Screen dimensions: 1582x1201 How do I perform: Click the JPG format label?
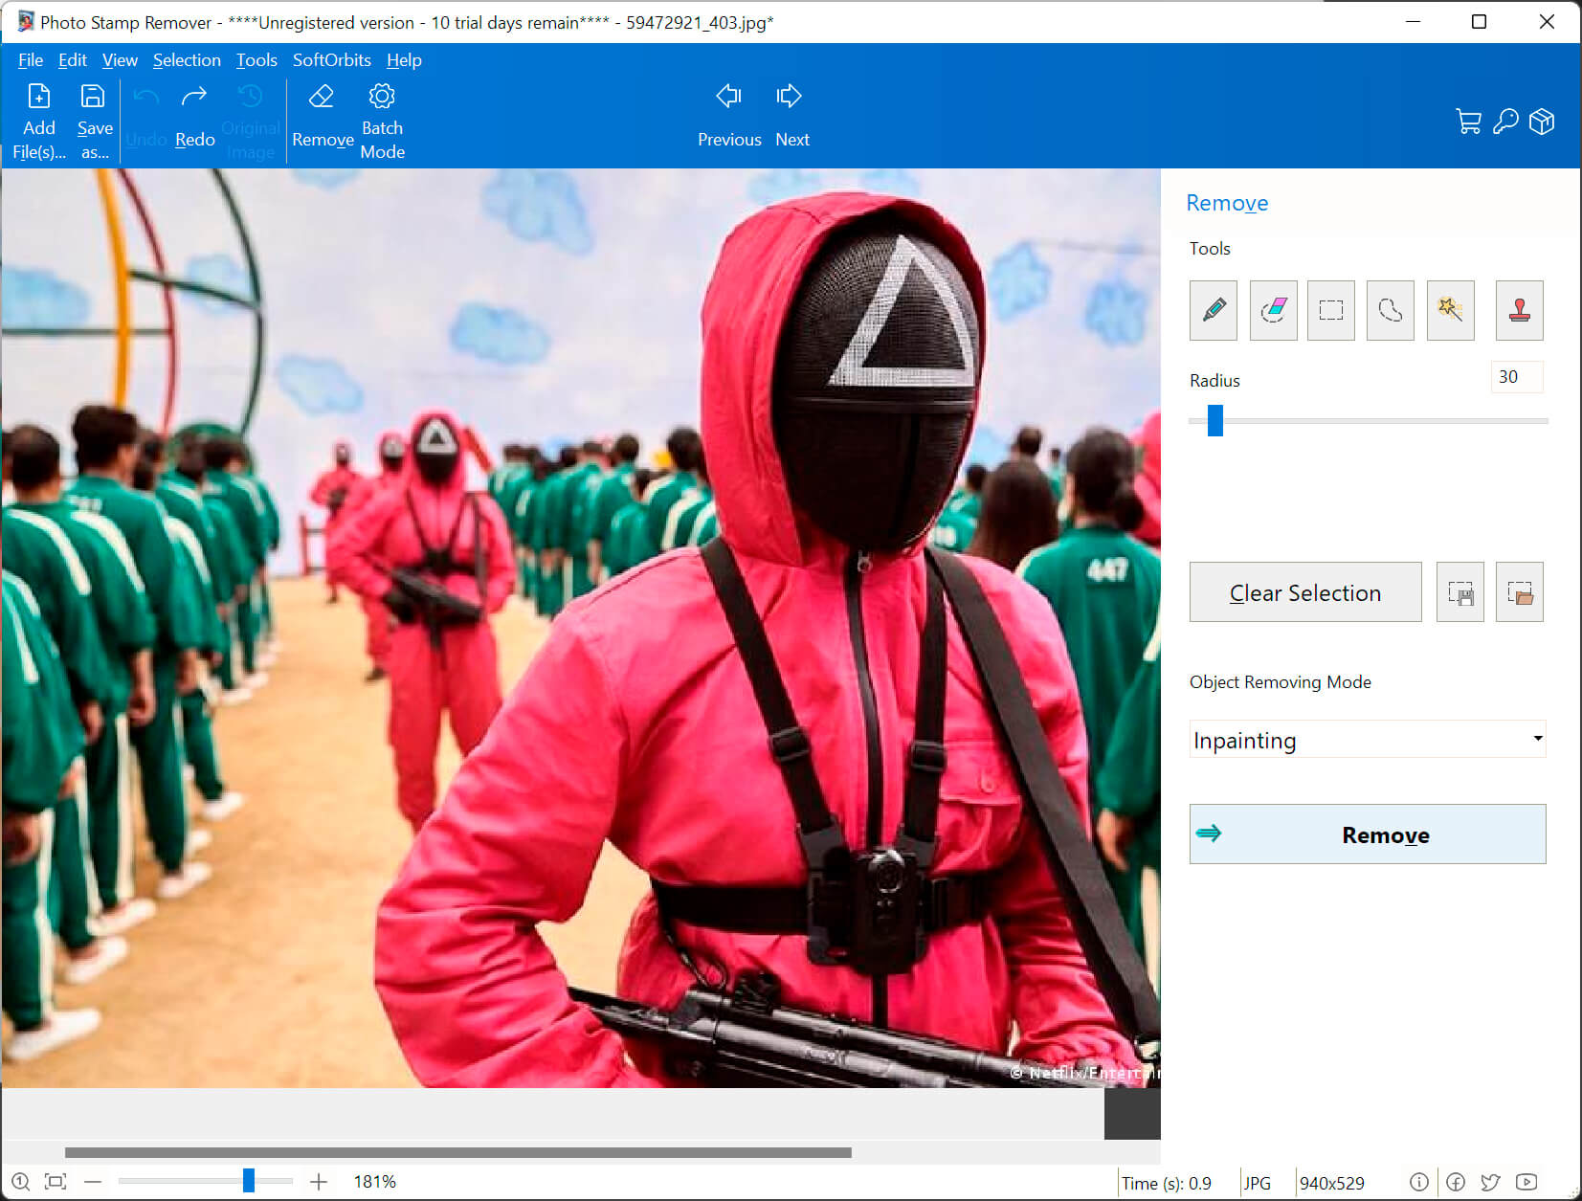tap(1258, 1184)
